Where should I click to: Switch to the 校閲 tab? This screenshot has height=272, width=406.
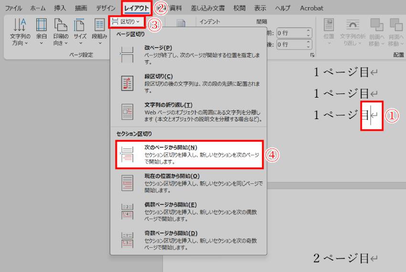(239, 8)
